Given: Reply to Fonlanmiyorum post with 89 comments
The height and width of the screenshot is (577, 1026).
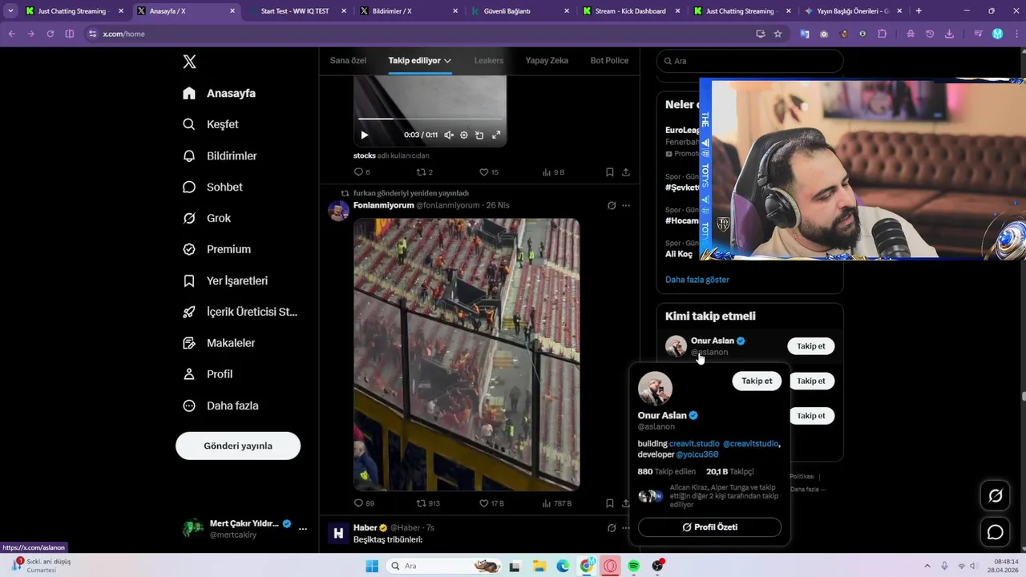Looking at the screenshot, I should (x=364, y=503).
